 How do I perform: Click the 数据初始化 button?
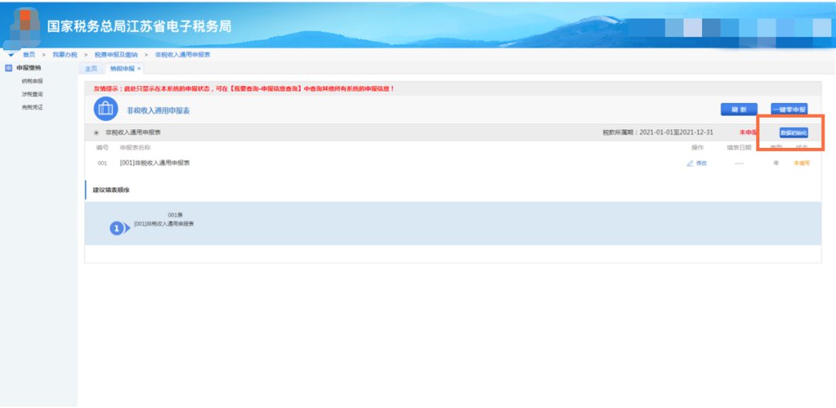793,133
